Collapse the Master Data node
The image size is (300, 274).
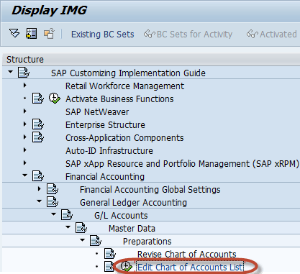click(68, 227)
